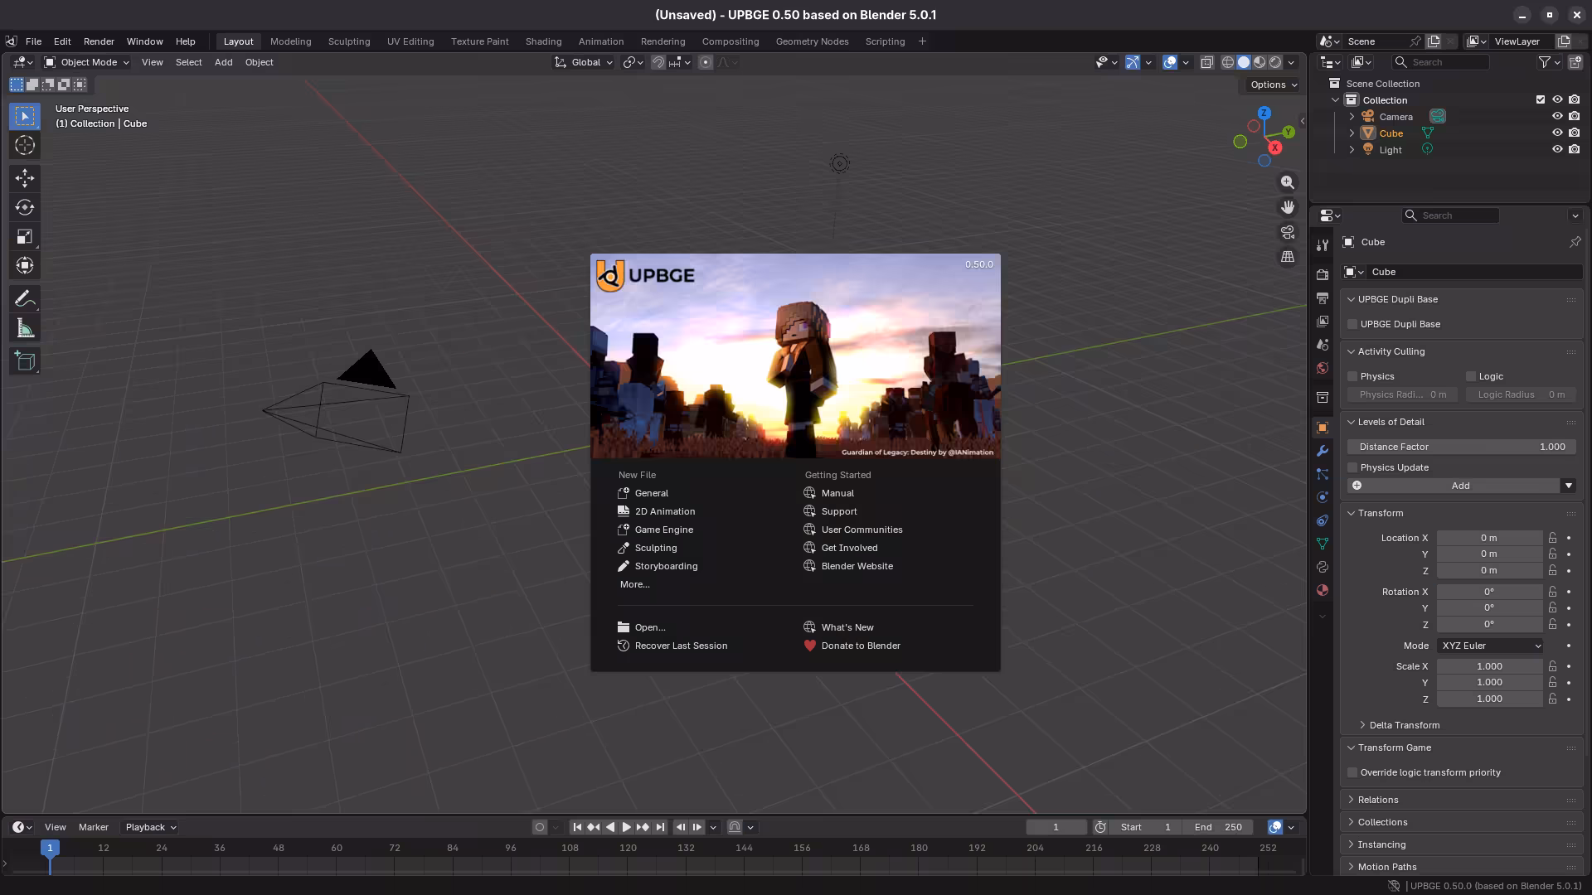Switch to the Shading workspace tab

click(x=543, y=41)
